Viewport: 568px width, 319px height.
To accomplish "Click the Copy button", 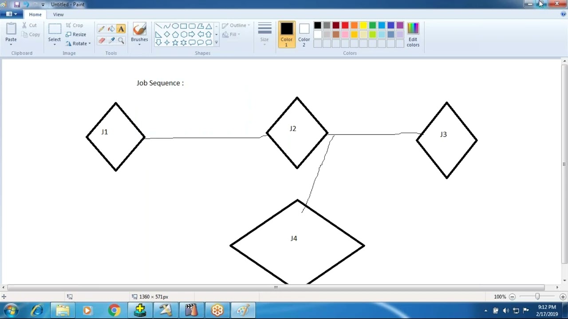I will [x=31, y=34].
